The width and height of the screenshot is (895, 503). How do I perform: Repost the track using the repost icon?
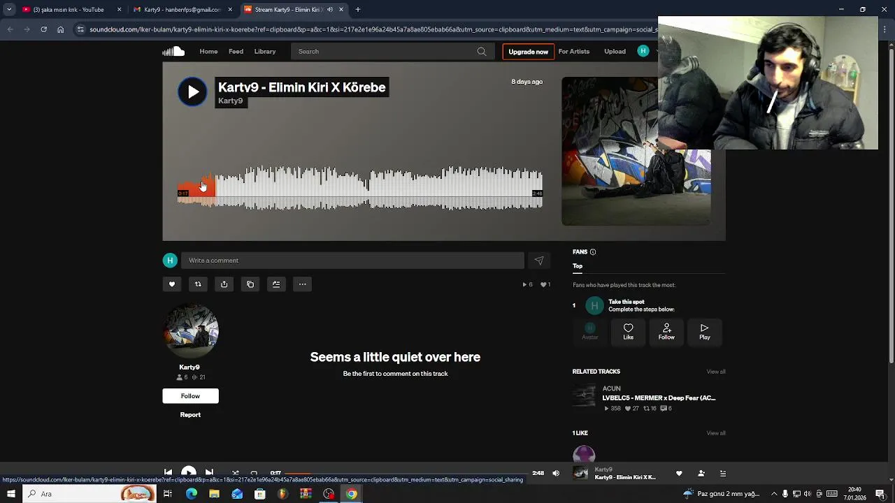point(198,284)
